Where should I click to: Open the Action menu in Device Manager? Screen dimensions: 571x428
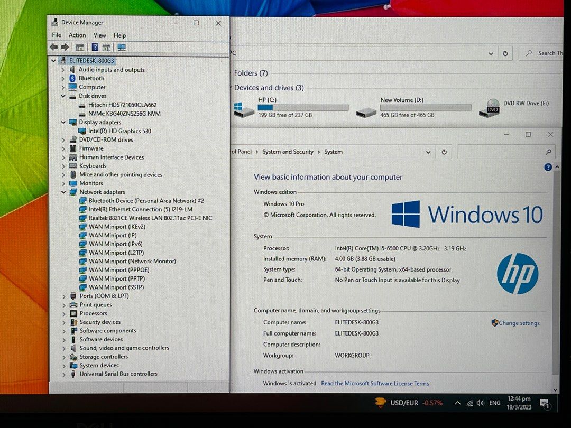(x=77, y=35)
